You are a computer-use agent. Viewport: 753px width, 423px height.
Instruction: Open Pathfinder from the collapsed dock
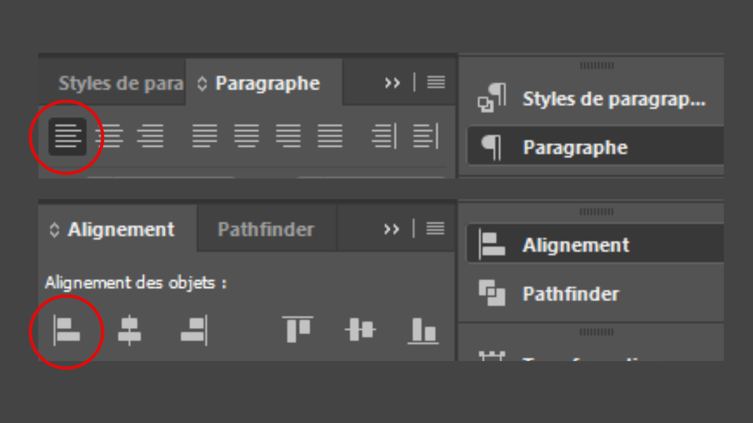click(570, 294)
